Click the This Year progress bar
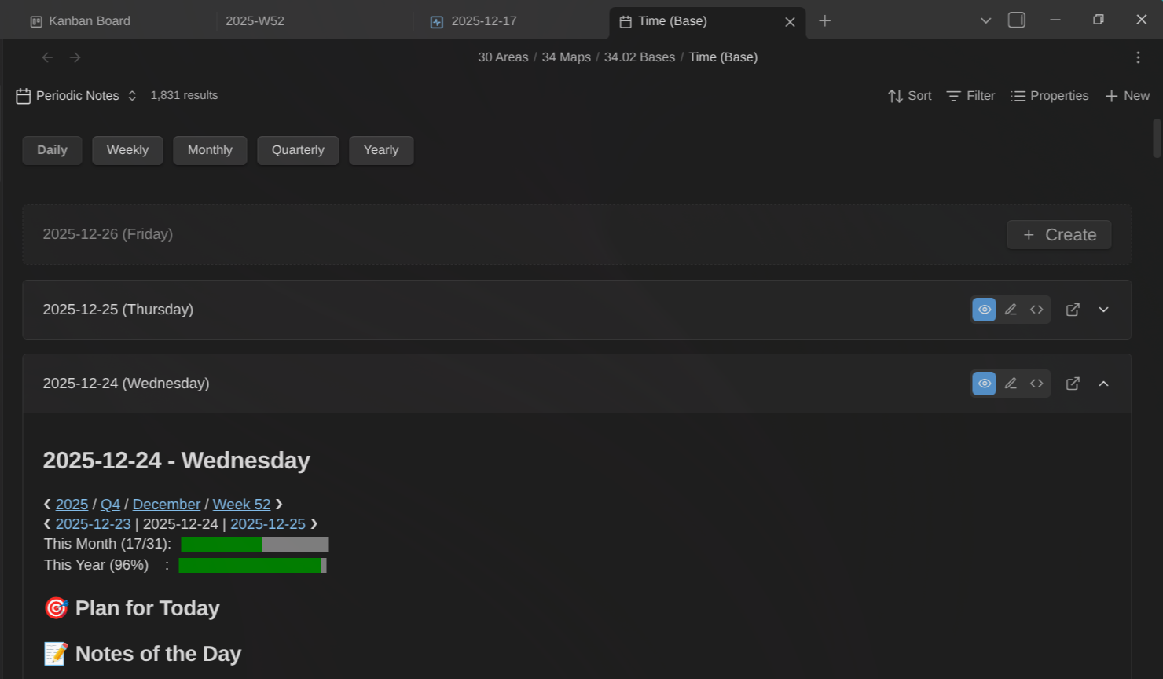1163x679 pixels. click(252, 566)
